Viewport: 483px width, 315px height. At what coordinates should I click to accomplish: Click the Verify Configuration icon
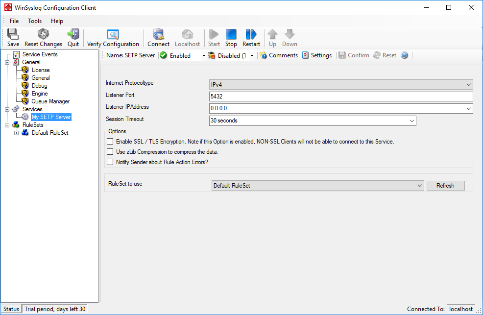point(113,34)
